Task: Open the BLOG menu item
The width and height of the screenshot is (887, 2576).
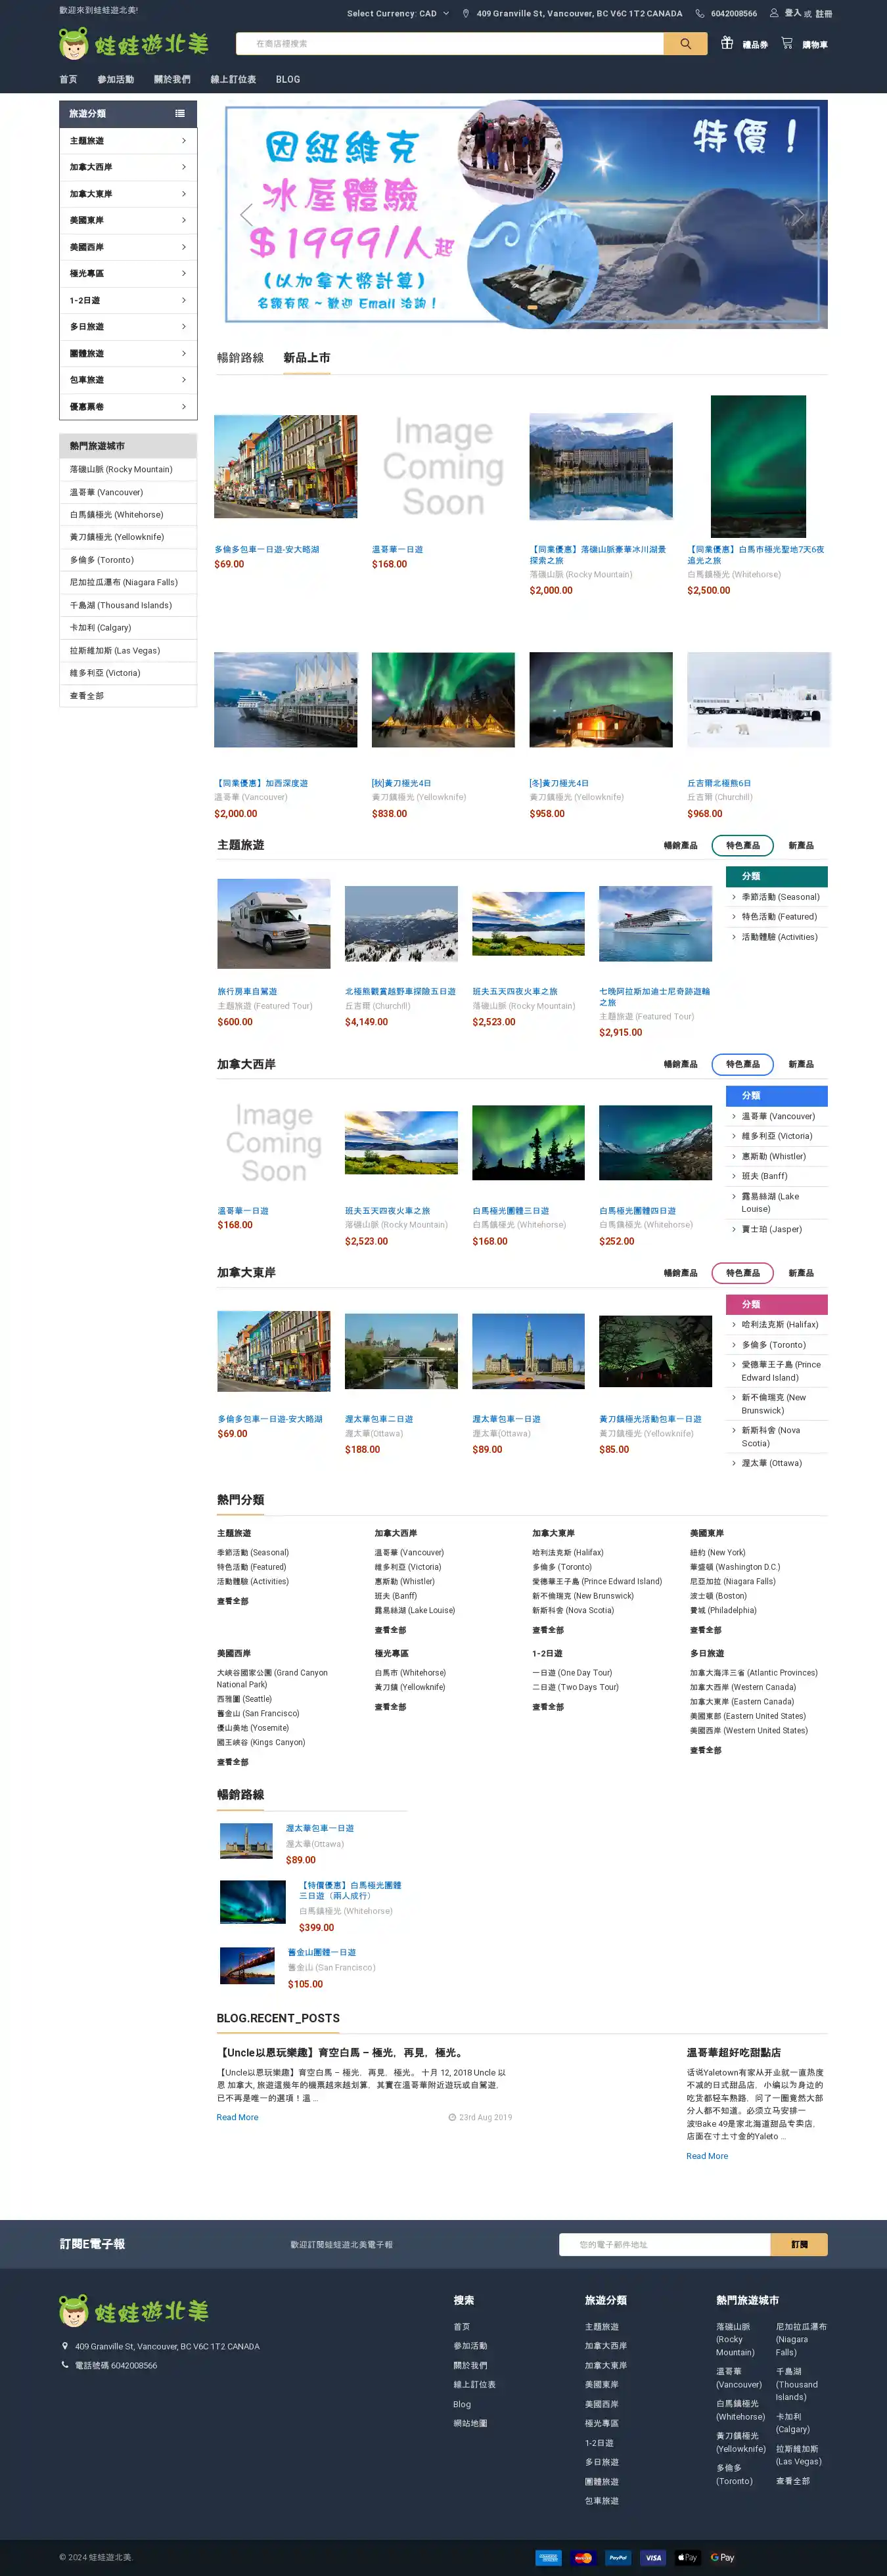Action: coord(288,79)
